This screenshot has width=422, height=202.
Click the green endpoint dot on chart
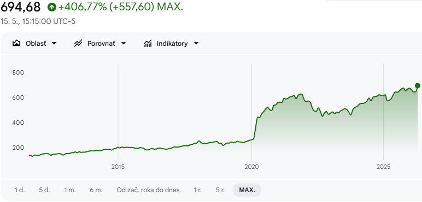click(418, 85)
